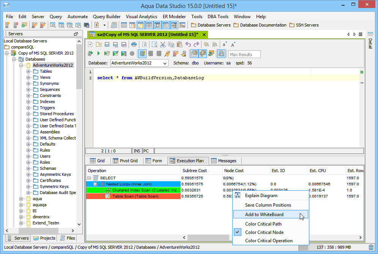Open the Database dropdown showing AdventureWorks2012
This screenshot has width=378, height=254.
pos(165,63)
